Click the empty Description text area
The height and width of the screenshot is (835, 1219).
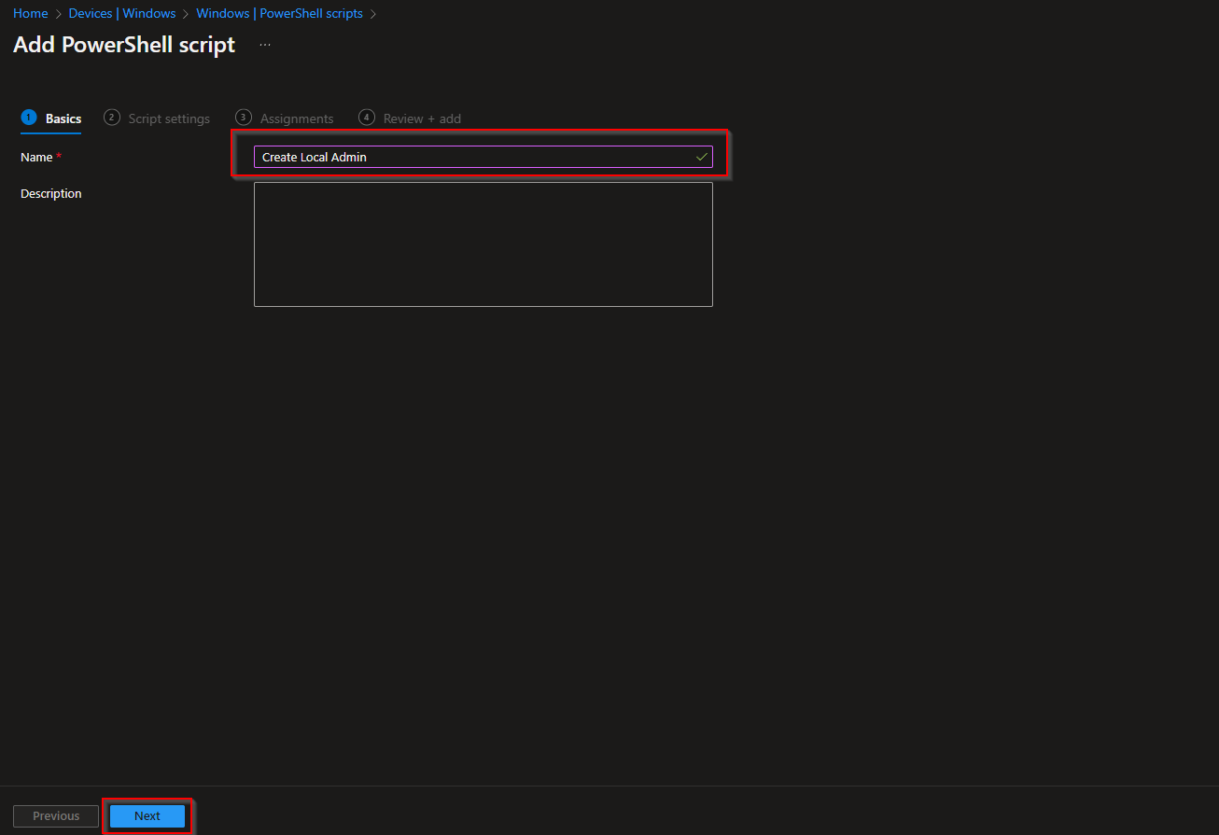coord(483,244)
